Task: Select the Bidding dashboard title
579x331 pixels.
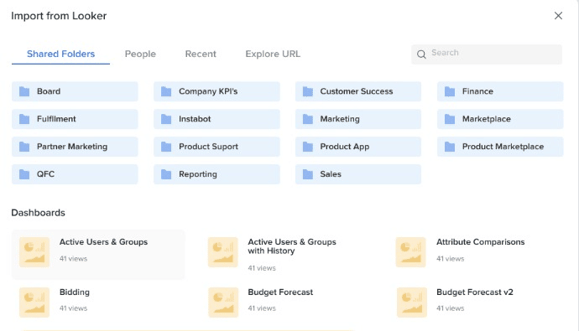Action: (x=75, y=292)
